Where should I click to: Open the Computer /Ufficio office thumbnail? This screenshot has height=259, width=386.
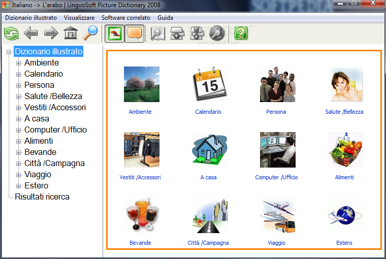(x=278, y=150)
